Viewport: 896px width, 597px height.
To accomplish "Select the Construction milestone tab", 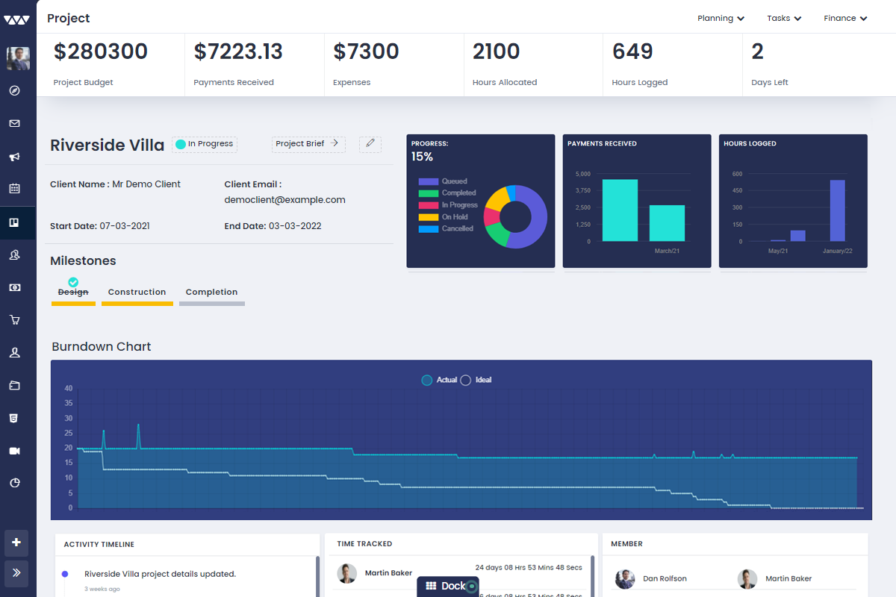I will click(137, 293).
